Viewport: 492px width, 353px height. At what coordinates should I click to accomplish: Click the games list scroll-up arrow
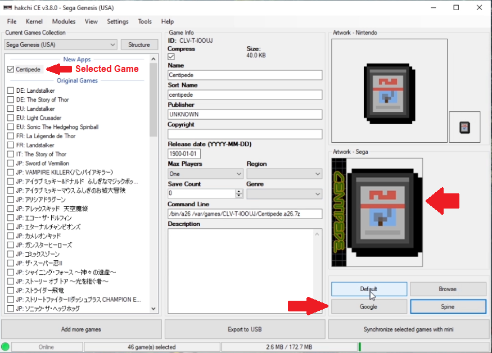tap(154, 58)
